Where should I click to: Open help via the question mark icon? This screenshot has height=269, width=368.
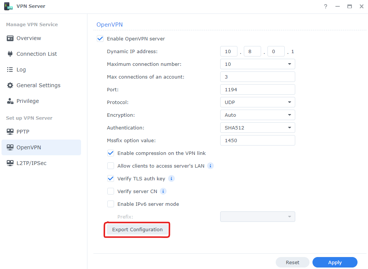[325, 6]
